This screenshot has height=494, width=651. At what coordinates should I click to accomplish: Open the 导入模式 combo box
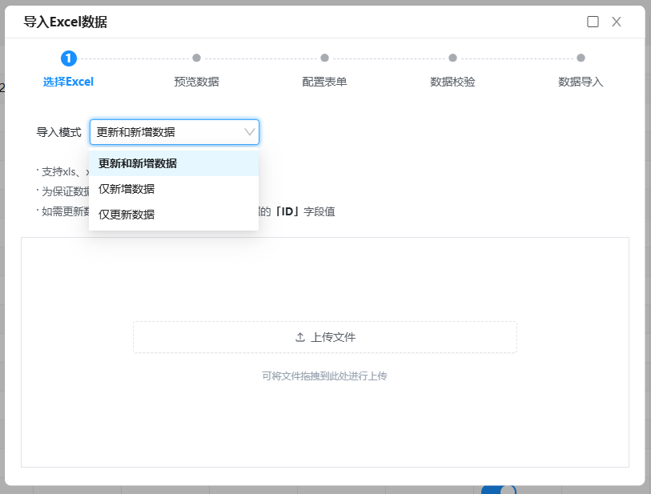[x=175, y=132]
